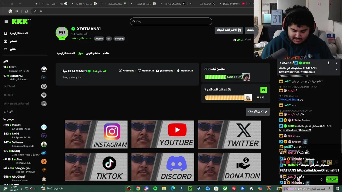The width and height of the screenshot is (342, 192).
Task: Click the TikTok panel banner
Action: 96,167
